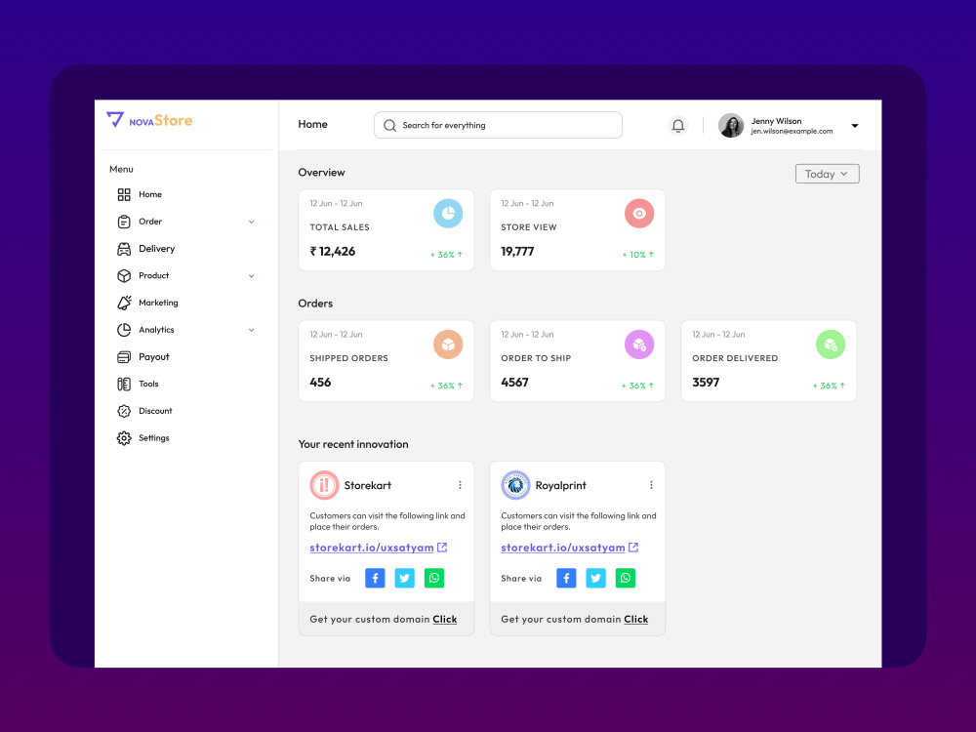Viewport: 976px width, 732px height.
Task: Share Royalprint via Twitter
Action: (x=595, y=578)
